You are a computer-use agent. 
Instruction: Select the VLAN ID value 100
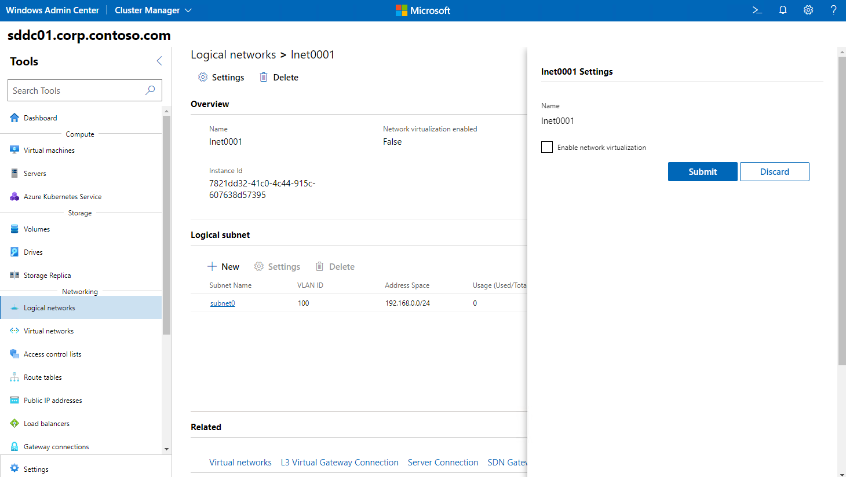pyautogui.click(x=304, y=303)
